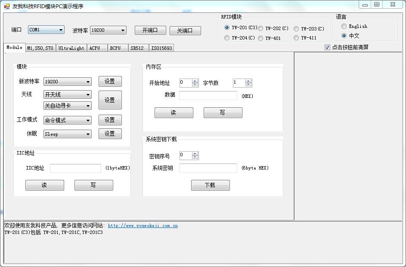The width and height of the screenshot is (406, 267).
Task: Select the YW-201 (C3) module radio button
Action: pyautogui.click(x=227, y=28)
